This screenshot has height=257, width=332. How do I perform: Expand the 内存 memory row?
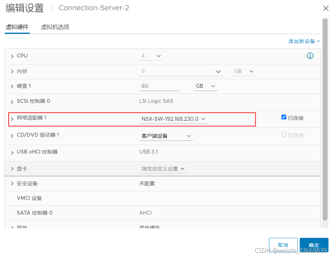tap(12, 72)
